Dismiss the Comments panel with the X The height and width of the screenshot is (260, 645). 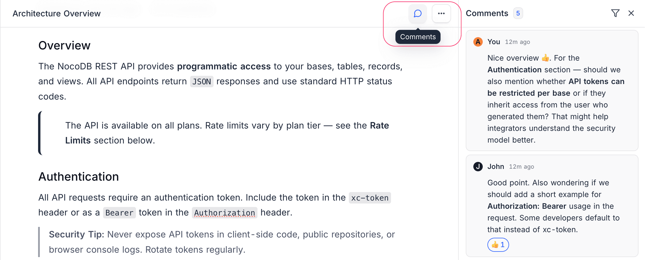click(x=631, y=13)
